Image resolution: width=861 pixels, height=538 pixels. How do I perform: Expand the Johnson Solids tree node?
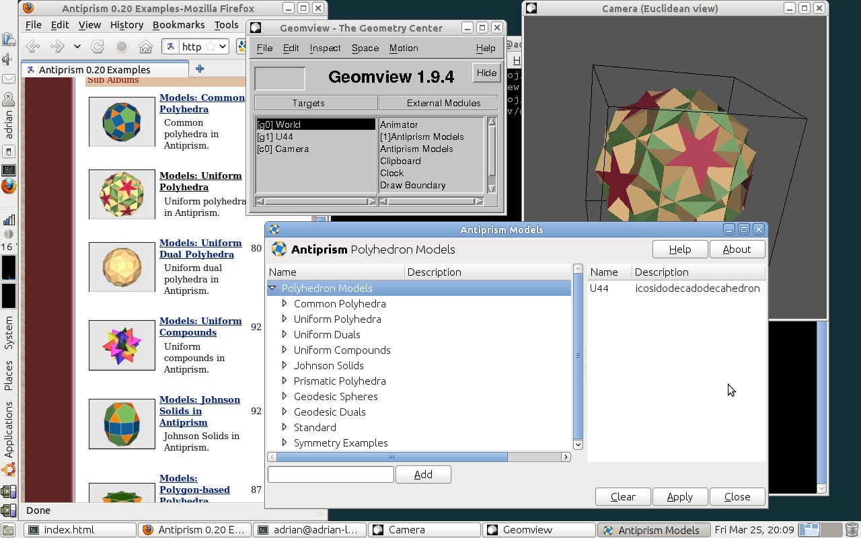coord(285,365)
